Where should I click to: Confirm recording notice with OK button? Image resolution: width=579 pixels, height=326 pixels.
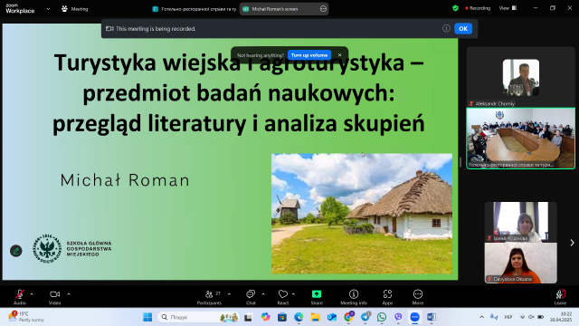tap(463, 28)
